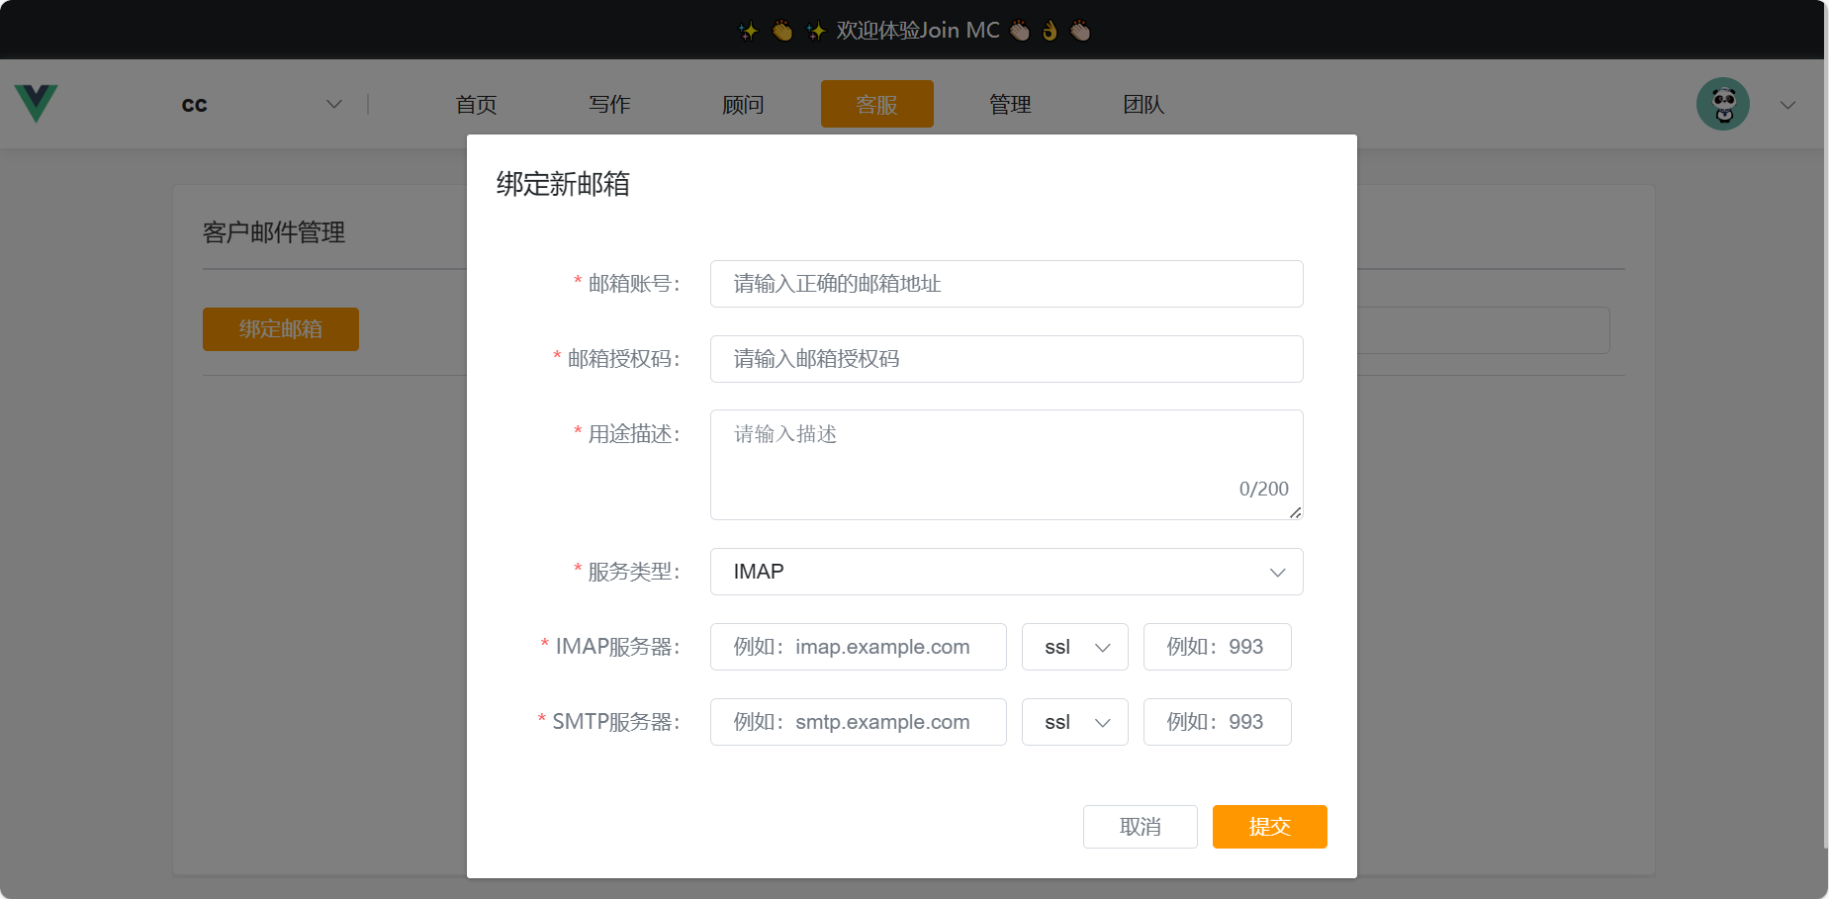Click the 用途描述 description textarea

click(x=1006, y=463)
